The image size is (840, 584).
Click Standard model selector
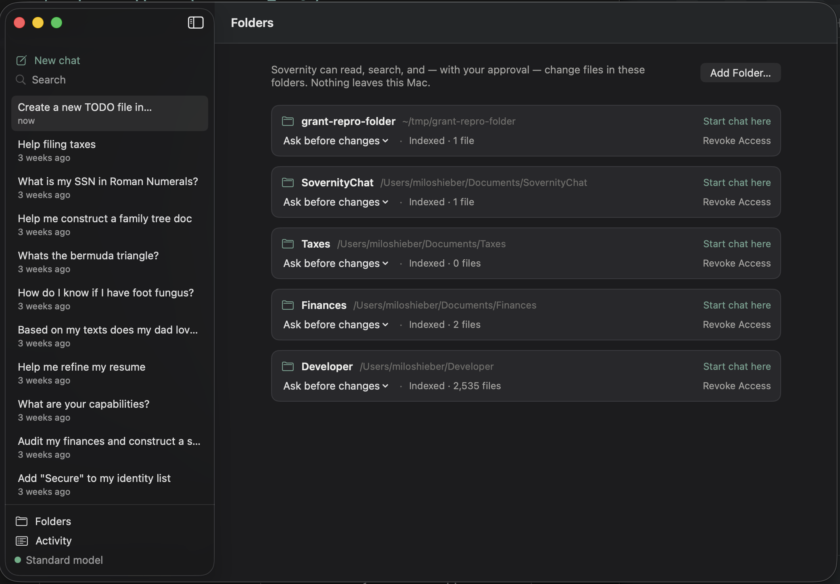(59, 560)
